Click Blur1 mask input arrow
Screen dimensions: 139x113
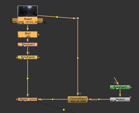pyautogui.click(x=38, y=35)
